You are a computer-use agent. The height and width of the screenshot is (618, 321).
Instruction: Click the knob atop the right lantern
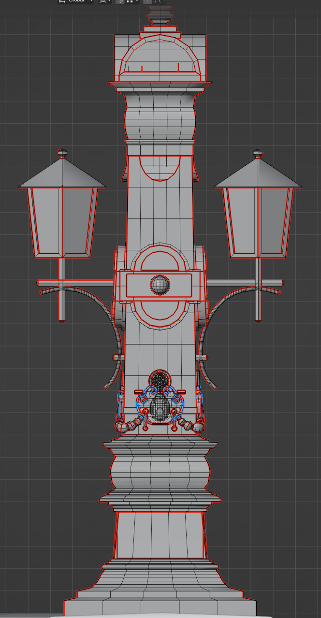[258, 154]
